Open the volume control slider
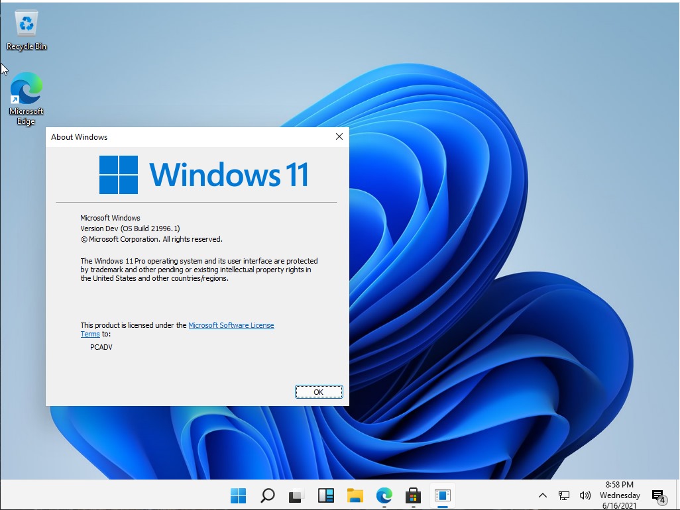The width and height of the screenshot is (680, 510). pyautogui.click(x=585, y=495)
